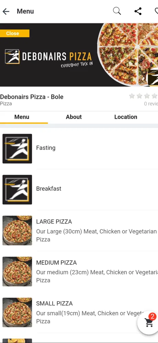158x343 pixels.
Task: Tap the SMALL PIZZA thumbnail image
Action: pyautogui.click(x=17, y=312)
